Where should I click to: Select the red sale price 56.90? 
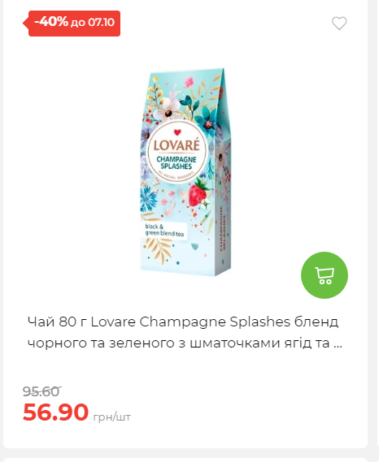pos(56,412)
